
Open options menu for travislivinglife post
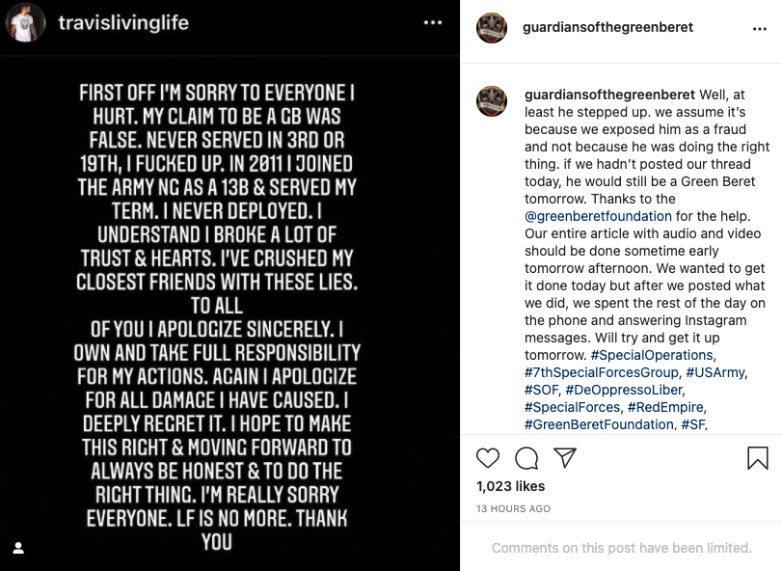(432, 22)
